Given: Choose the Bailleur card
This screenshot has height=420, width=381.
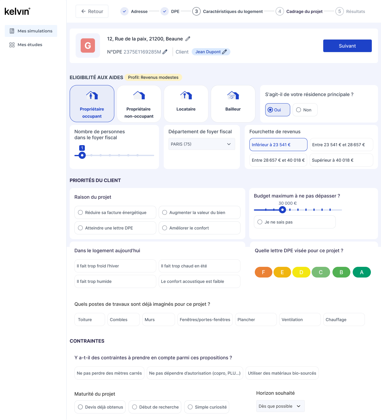Looking at the screenshot, I should [x=233, y=104].
